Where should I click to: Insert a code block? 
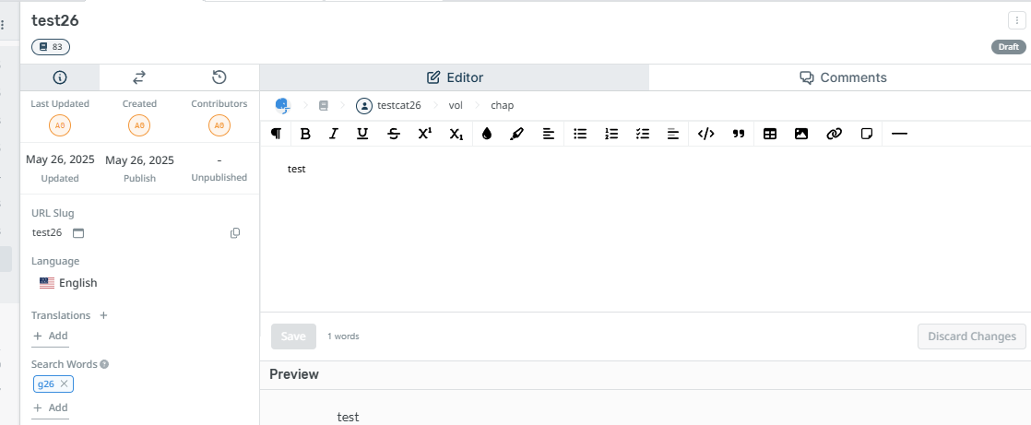click(x=705, y=134)
